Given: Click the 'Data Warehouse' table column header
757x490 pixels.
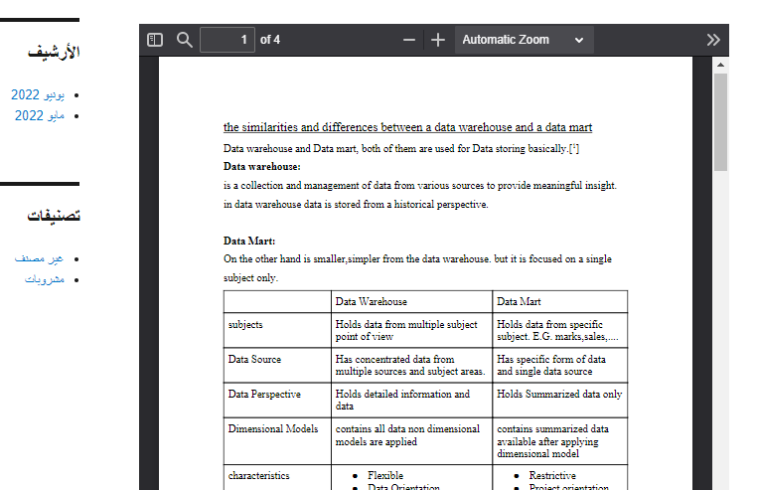Looking at the screenshot, I should tap(371, 301).
